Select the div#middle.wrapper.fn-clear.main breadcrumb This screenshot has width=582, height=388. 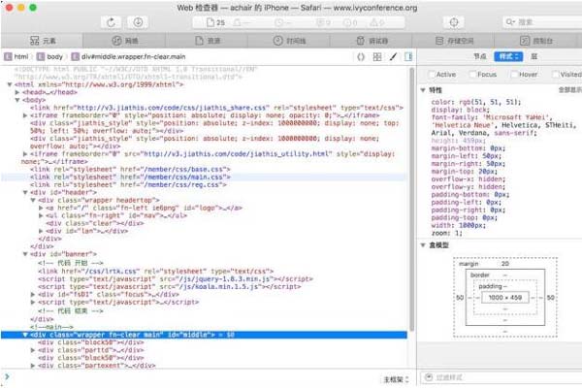click(x=128, y=56)
